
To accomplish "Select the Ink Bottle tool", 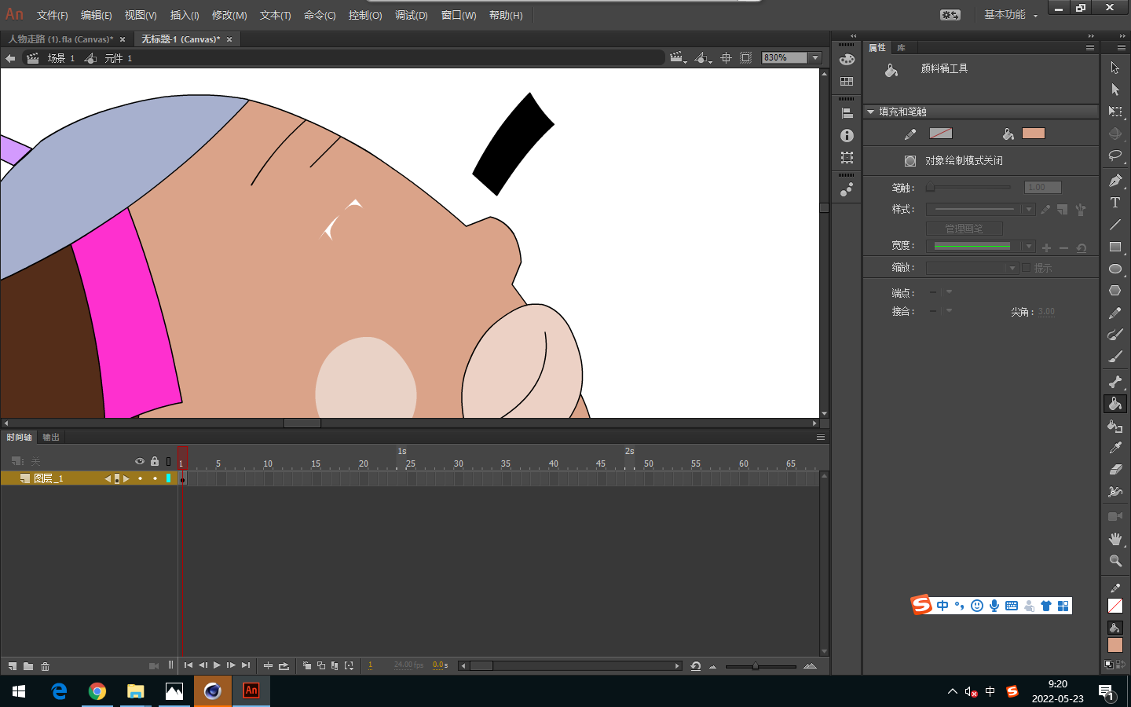I will (1115, 426).
